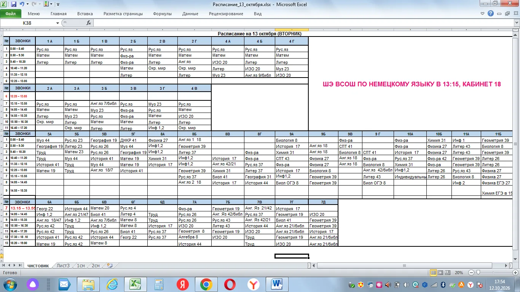
Task: Launch Google Chrome from the taskbar
Action: tap(206, 284)
